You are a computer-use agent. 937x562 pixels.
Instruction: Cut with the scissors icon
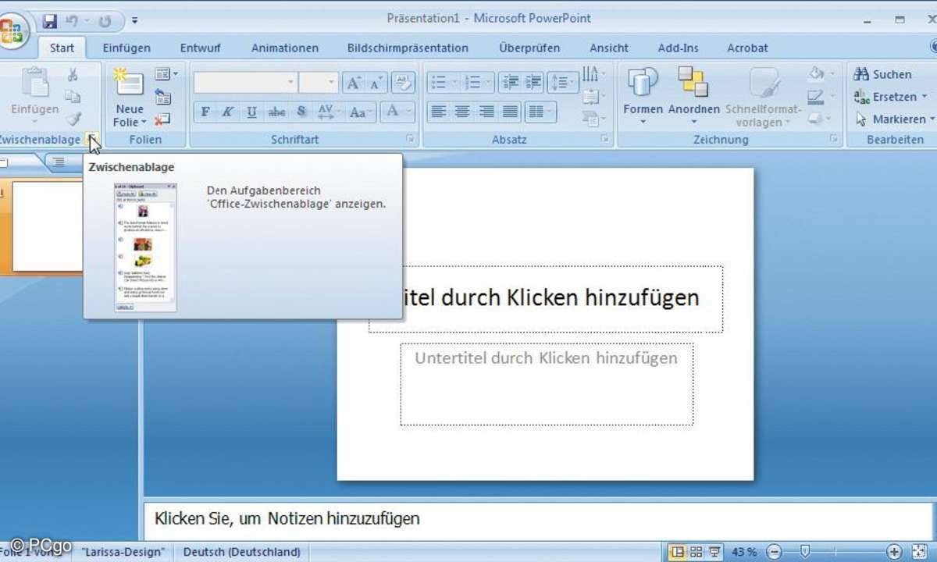[73, 75]
